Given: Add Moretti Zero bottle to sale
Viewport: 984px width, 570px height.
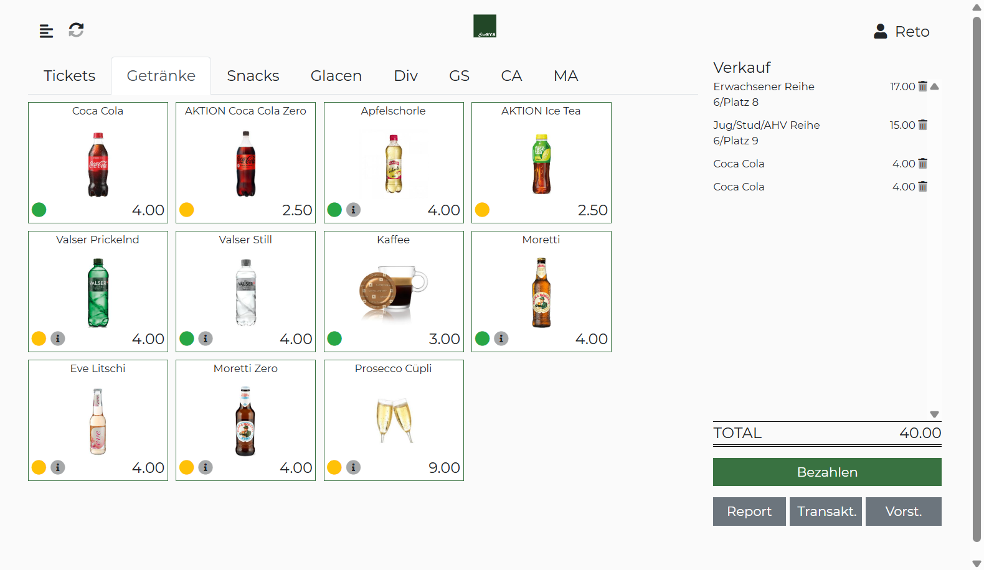Looking at the screenshot, I should coord(245,422).
